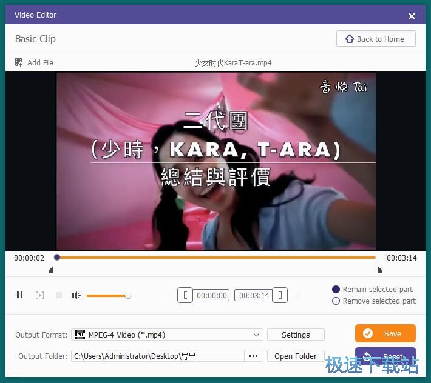431x383 pixels.
Task: Select Remove selected part option
Action: tap(374, 301)
